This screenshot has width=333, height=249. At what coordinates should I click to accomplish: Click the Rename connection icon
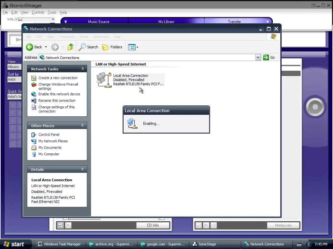tap(34, 101)
